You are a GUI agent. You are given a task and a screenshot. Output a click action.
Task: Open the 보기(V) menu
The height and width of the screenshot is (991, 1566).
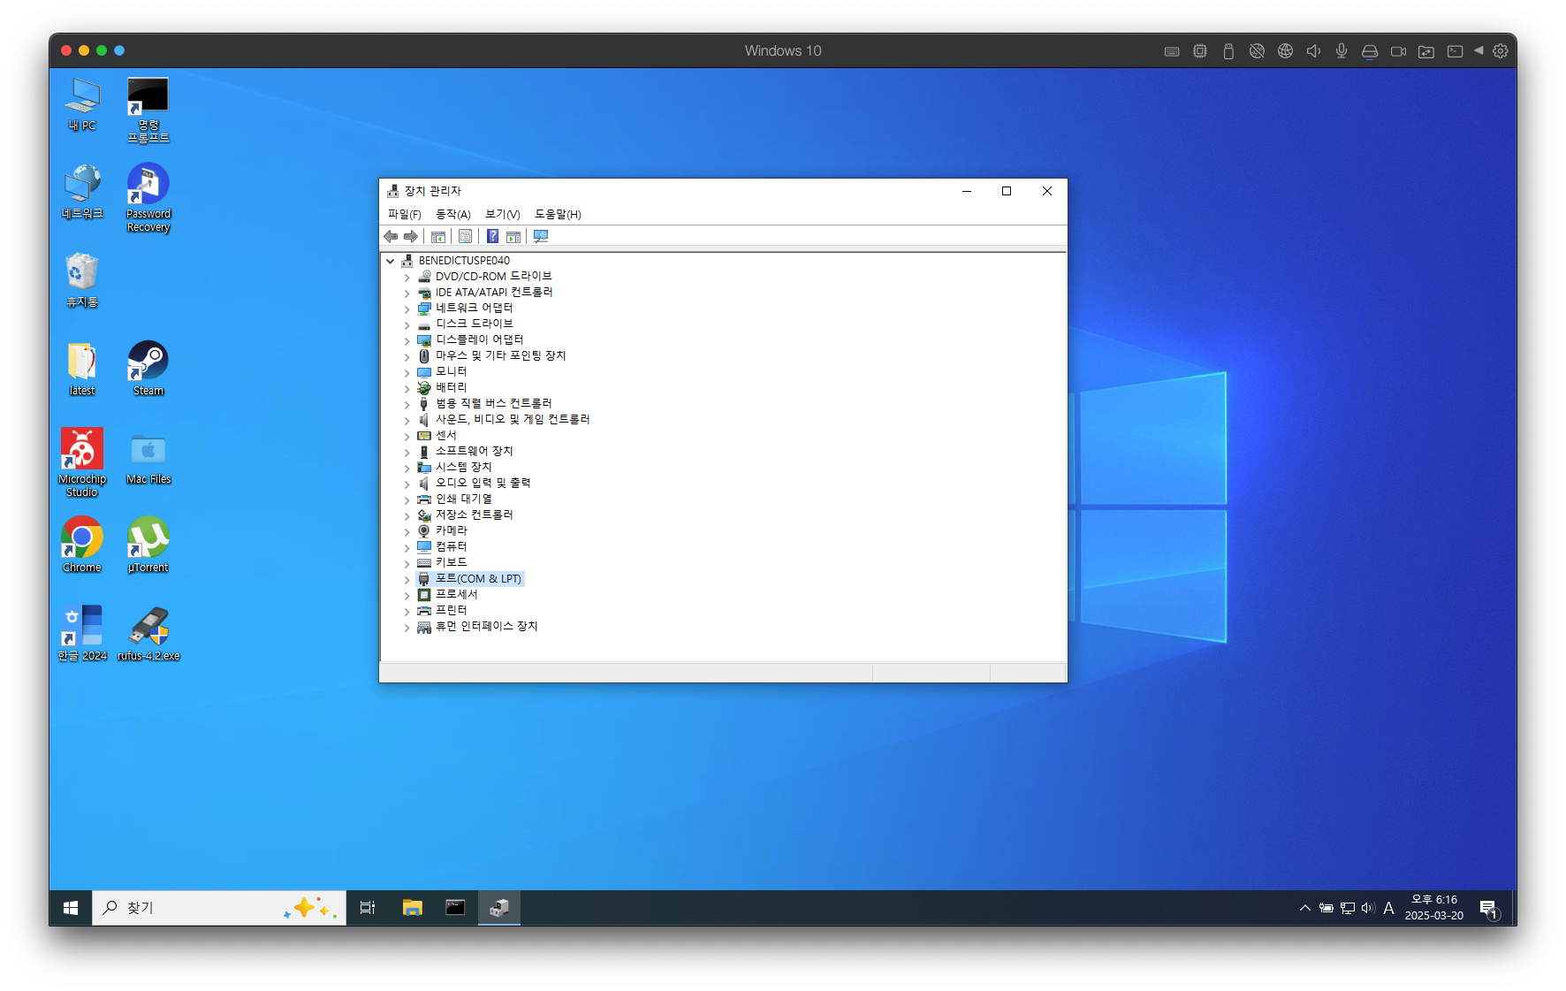point(502,214)
